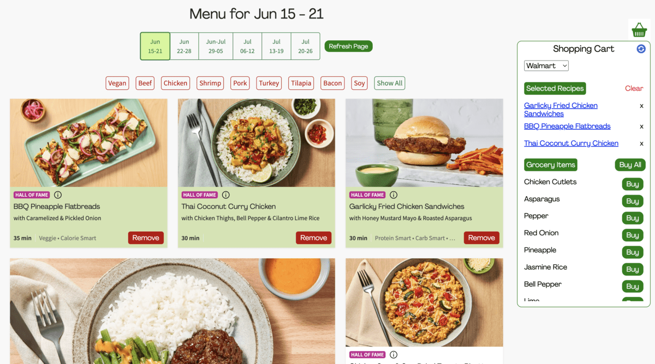The width and height of the screenshot is (655, 364).
Task: Click the blue refresh icon in Shopping Cart
Action: 641,49
